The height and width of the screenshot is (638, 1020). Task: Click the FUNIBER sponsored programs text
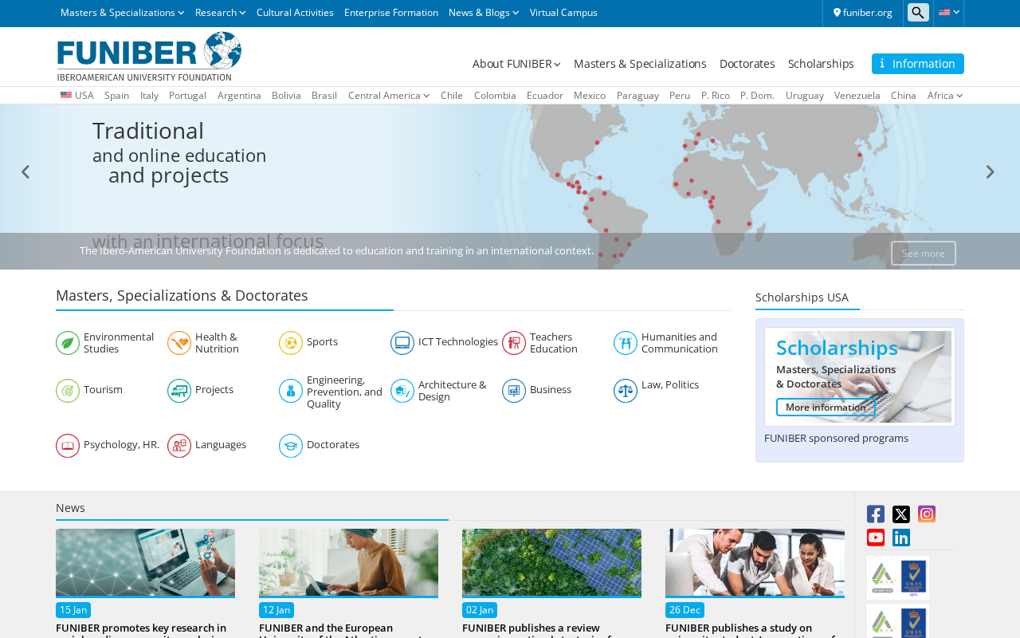836,439
